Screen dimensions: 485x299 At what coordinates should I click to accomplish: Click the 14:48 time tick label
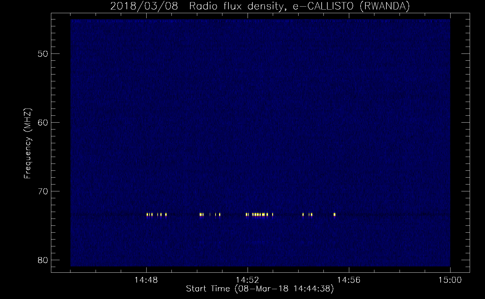coord(146,280)
